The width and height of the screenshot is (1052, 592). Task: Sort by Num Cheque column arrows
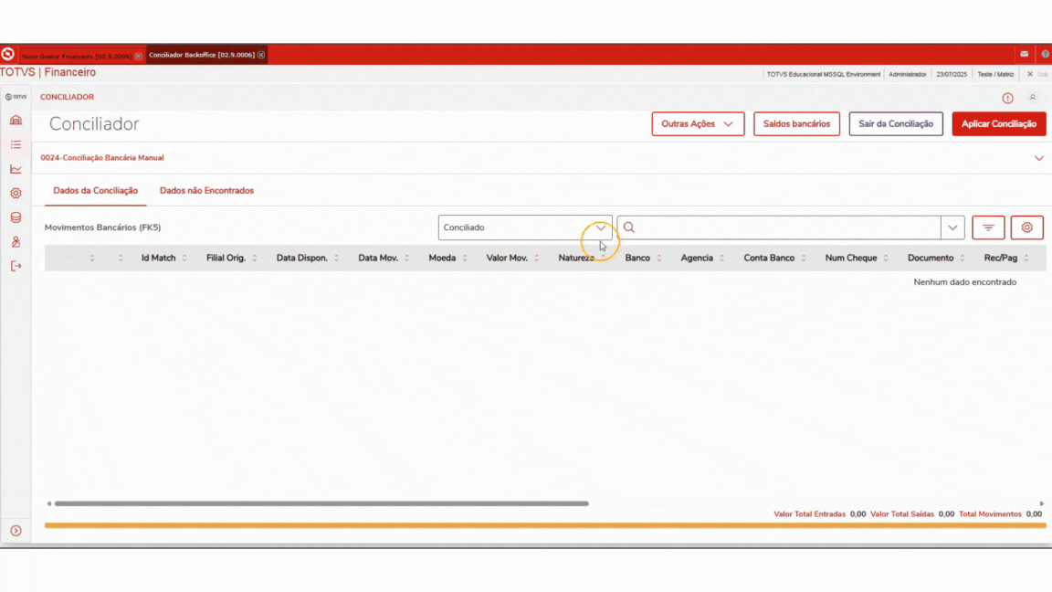click(x=886, y=258)
